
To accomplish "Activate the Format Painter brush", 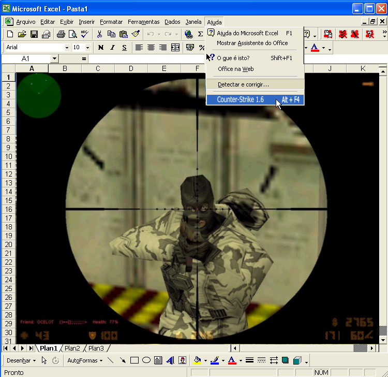I will tap(136, 34).
